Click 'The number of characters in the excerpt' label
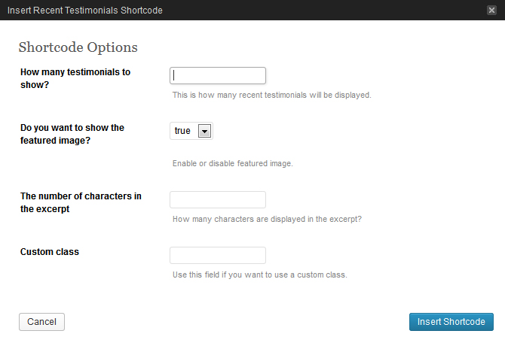The width and height of the screenshot is (505, 349). pos(81,202)
